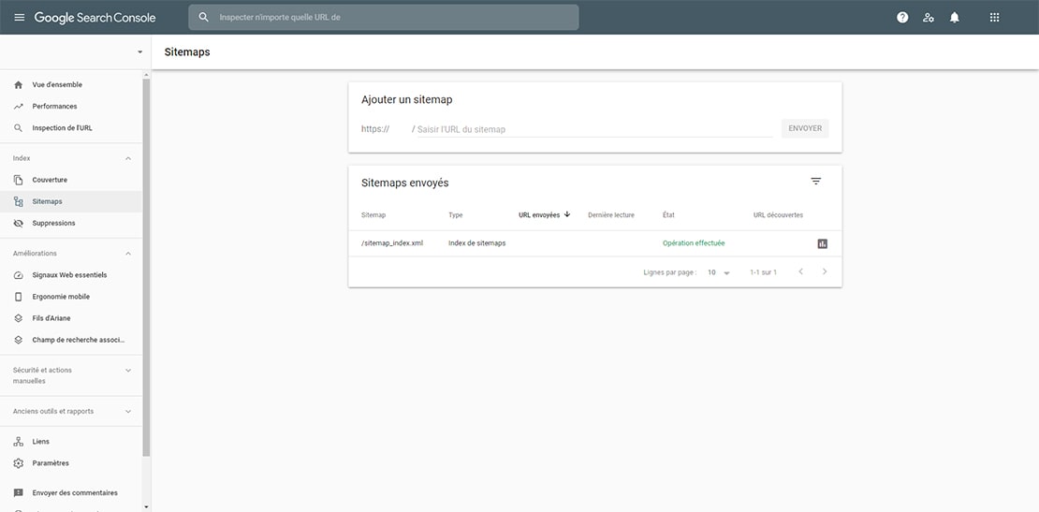This screenshot has width=1039, height=512.
Task: Click the search magnifier icon in top bar
Action: click(x=204, y=17)
